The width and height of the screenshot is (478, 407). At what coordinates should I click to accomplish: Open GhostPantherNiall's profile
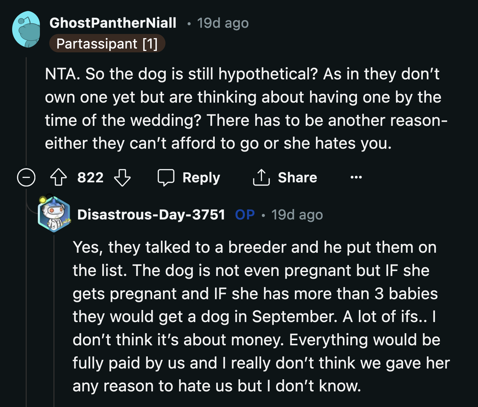coord(113,22)
